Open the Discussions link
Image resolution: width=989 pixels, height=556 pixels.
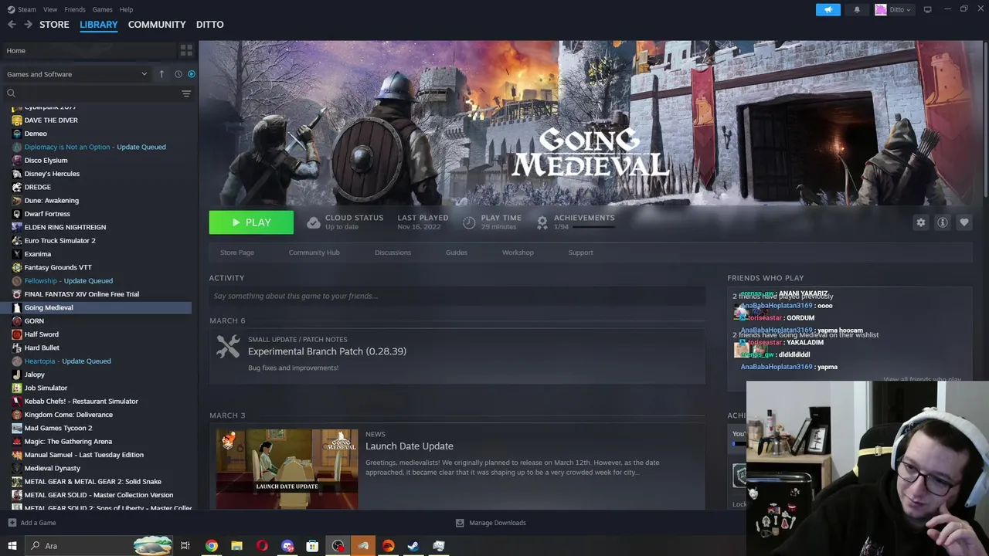click(393, 253)
